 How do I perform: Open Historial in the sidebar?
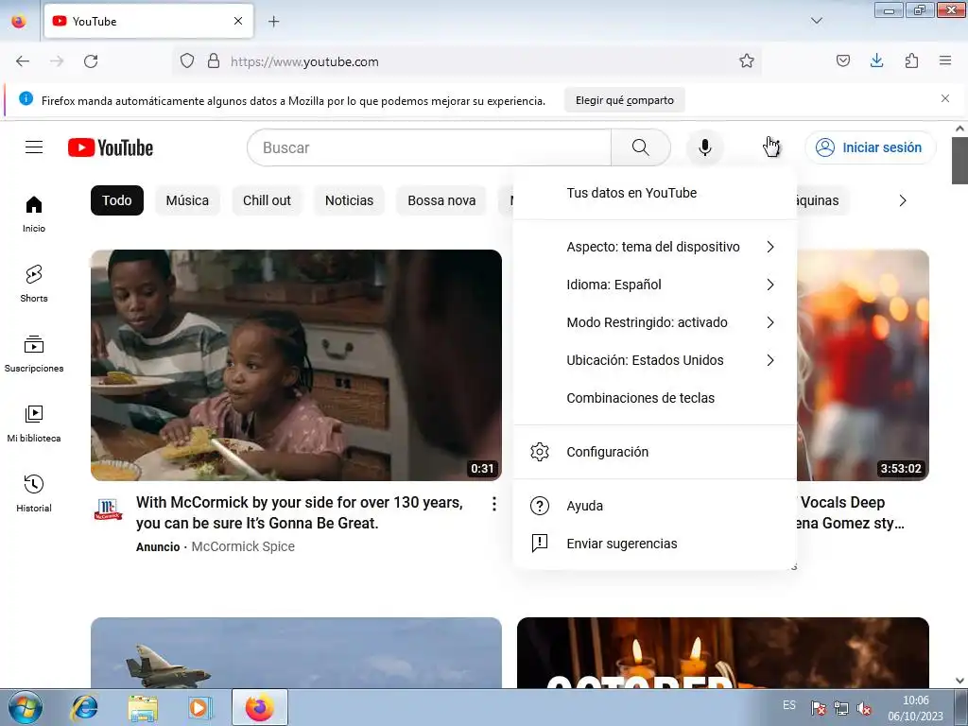click(x=34, y=493)
